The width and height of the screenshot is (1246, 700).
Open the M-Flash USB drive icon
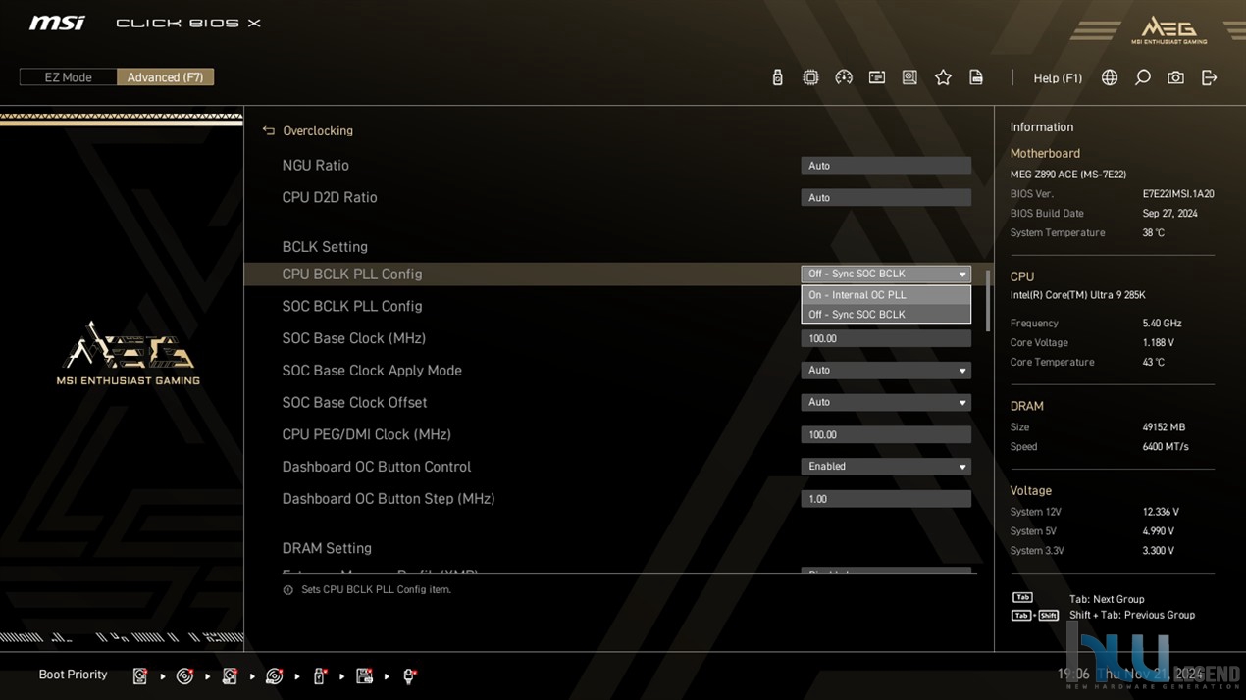[x=778, y=77]
